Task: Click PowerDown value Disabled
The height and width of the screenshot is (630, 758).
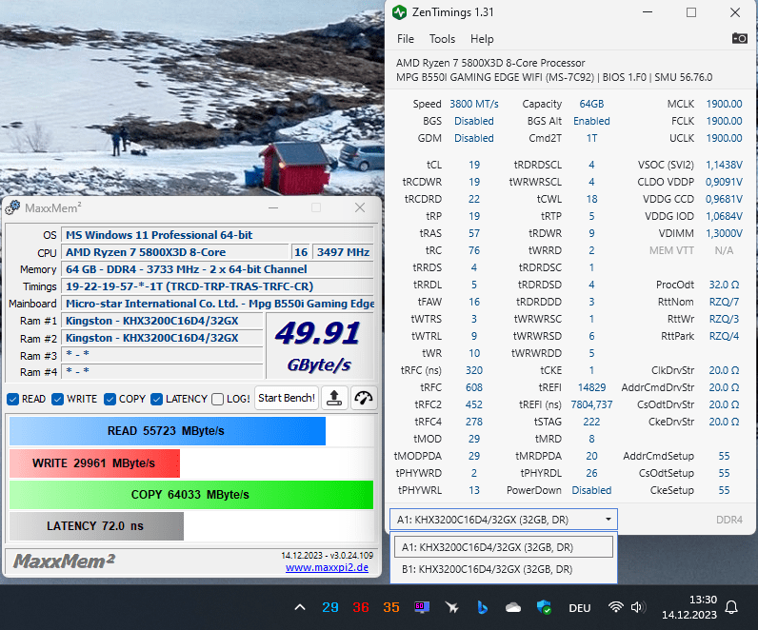Action: tap(591, 490)
